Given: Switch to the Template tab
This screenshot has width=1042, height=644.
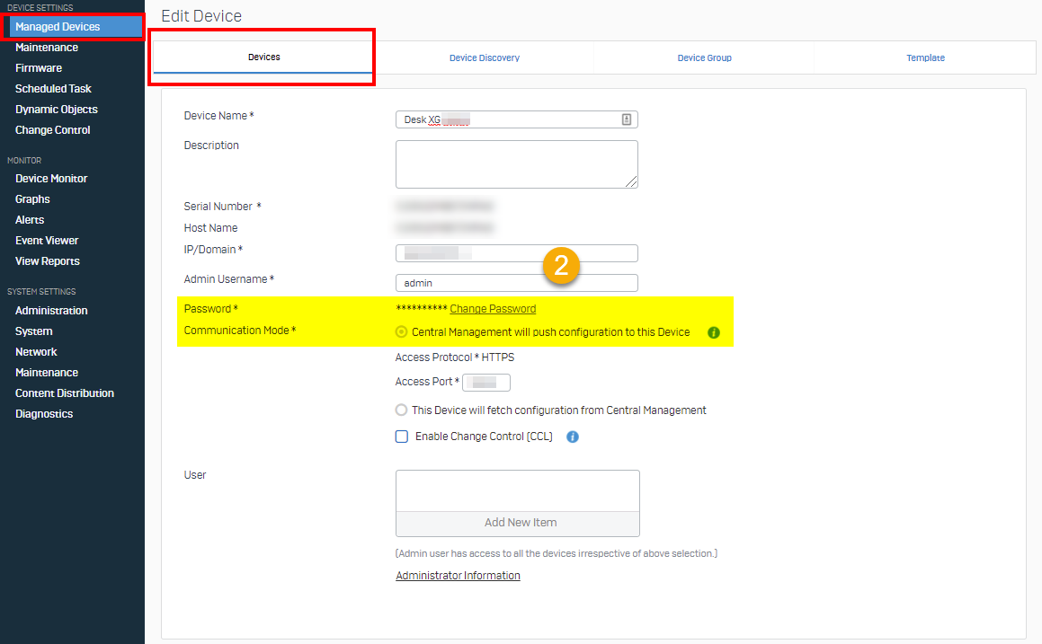Looking at the screenshot, I should (x=925, y=57).
